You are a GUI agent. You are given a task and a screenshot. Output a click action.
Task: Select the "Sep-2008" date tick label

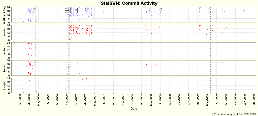pos(170,100)
